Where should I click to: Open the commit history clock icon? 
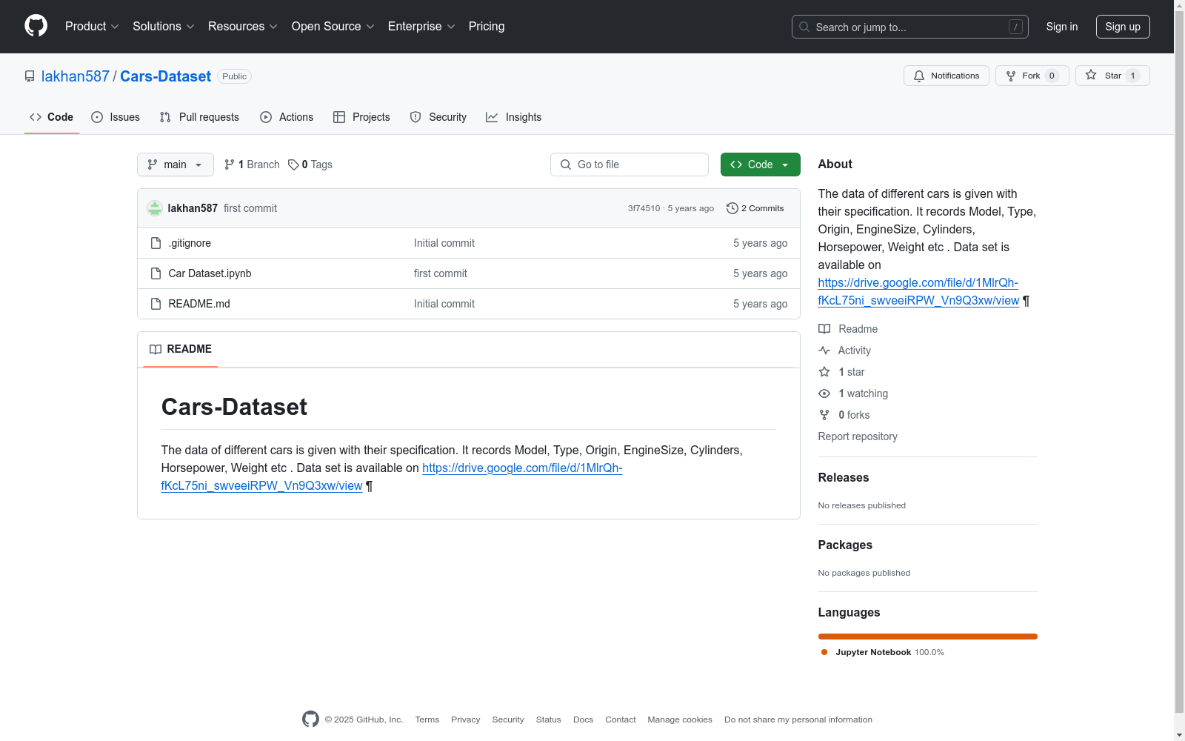tap(732, 208)
